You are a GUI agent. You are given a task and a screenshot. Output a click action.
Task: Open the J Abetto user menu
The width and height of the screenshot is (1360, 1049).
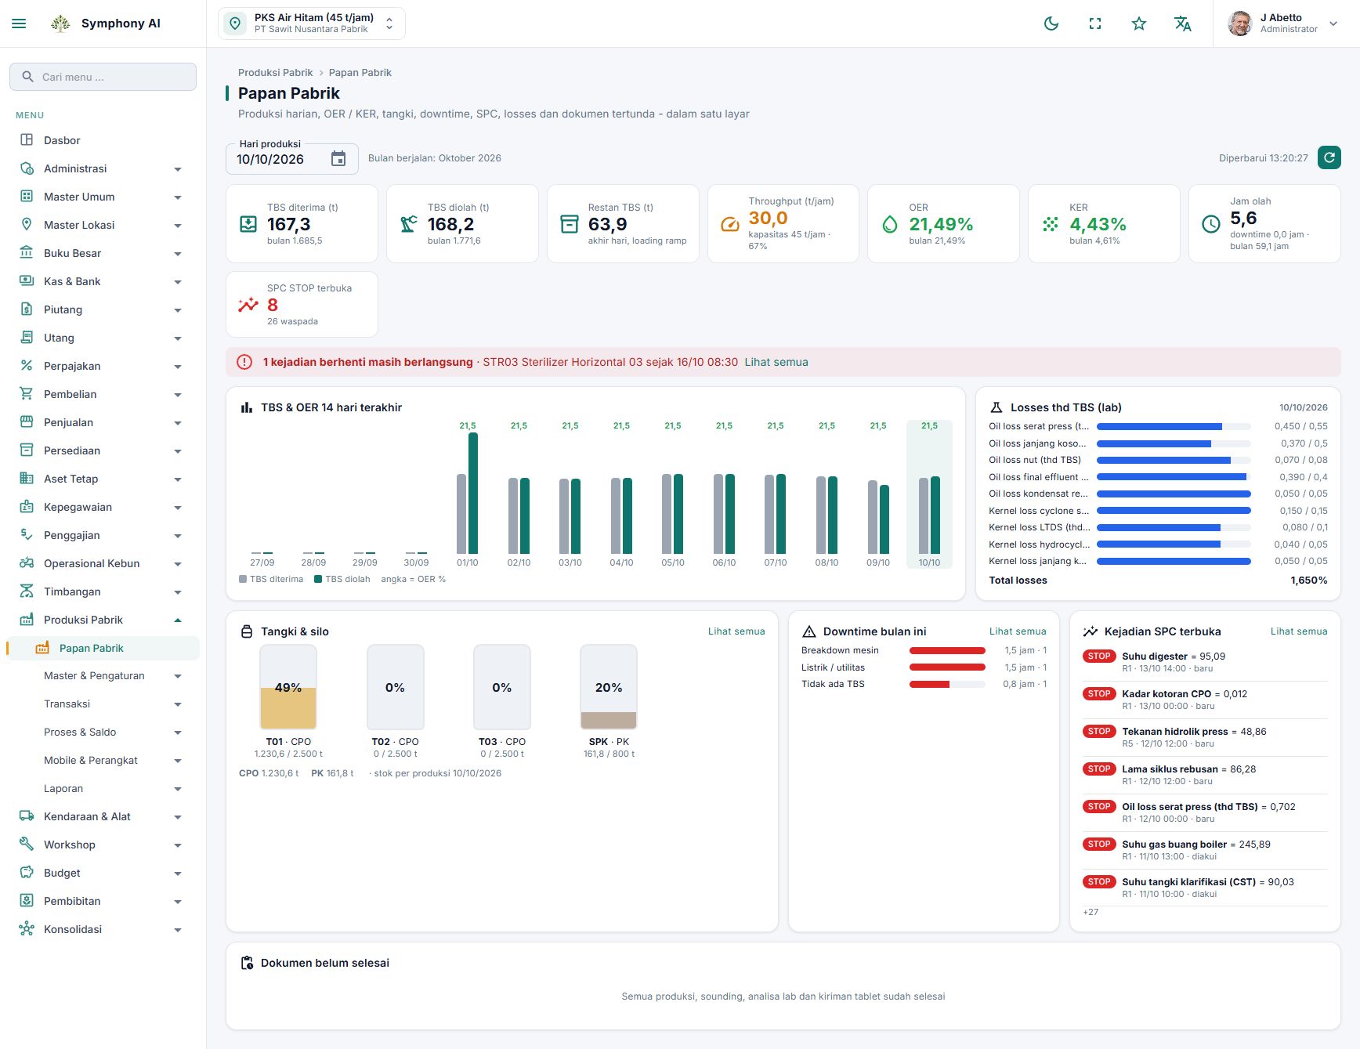coord(1283,24)
